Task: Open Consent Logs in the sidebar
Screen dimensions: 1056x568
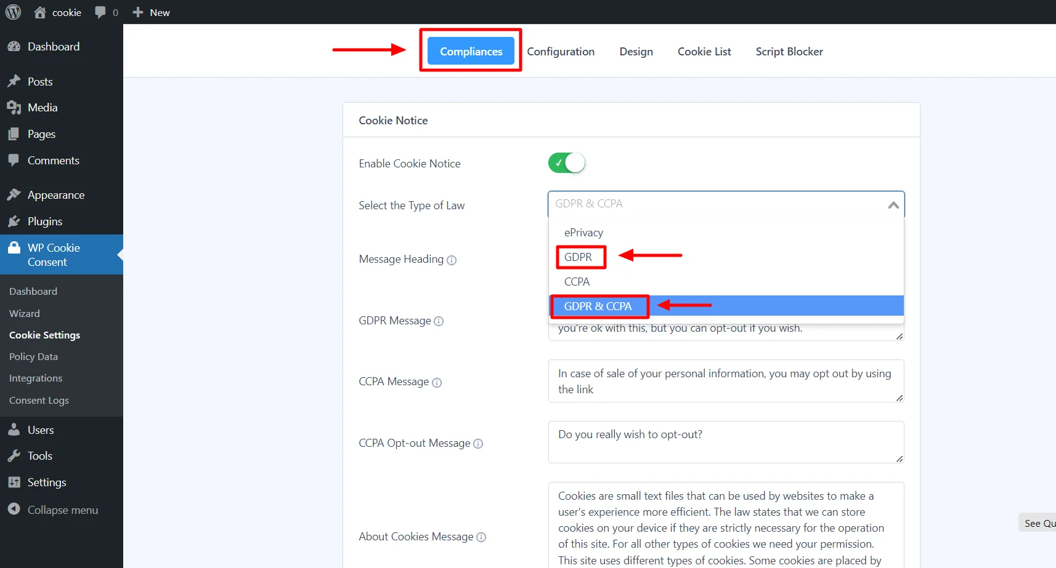Action: coord(39,401)
